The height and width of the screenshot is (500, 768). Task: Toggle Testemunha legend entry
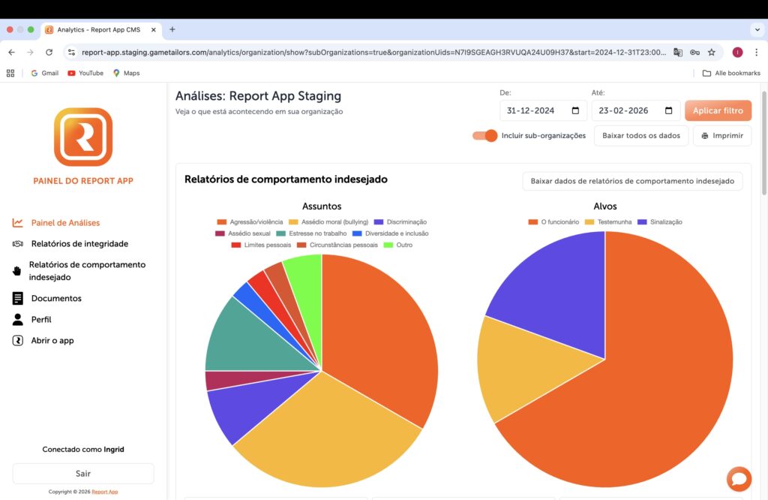pos(608,222)
